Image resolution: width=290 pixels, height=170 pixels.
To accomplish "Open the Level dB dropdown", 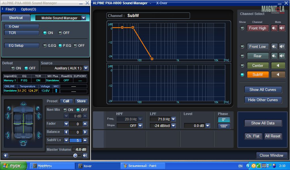I will point(208,126).
